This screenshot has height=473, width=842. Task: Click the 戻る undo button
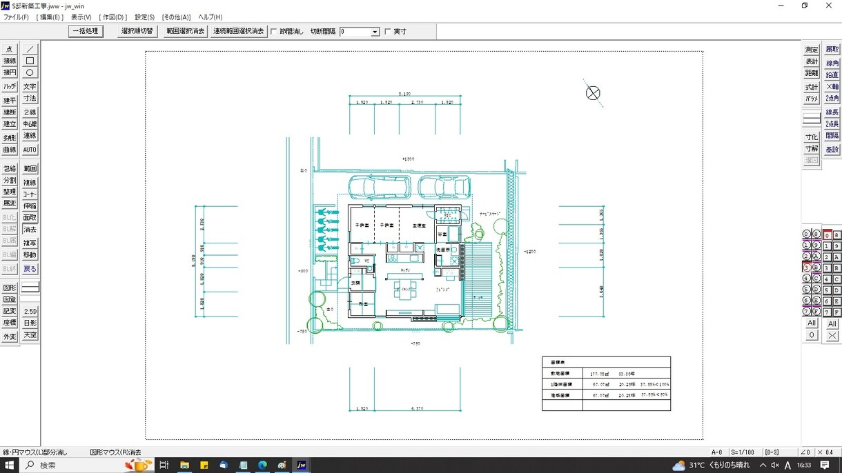tap(30, 269)
